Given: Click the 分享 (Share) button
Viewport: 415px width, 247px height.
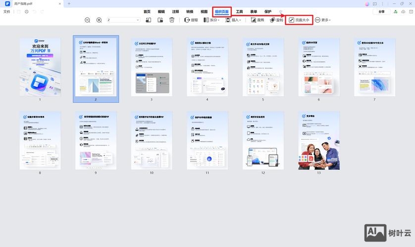Looking at the screenshot, I should click(x=381, y=11).
